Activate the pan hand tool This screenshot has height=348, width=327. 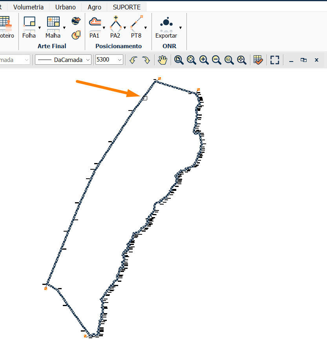163,60
